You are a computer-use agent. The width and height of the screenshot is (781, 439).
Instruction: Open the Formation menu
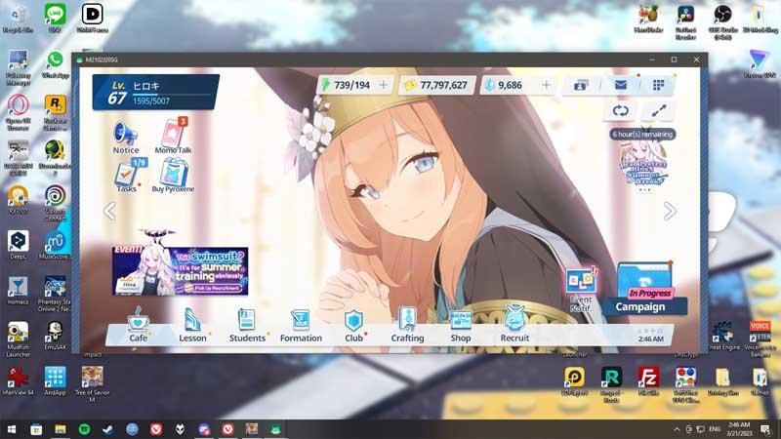point(301,325)
